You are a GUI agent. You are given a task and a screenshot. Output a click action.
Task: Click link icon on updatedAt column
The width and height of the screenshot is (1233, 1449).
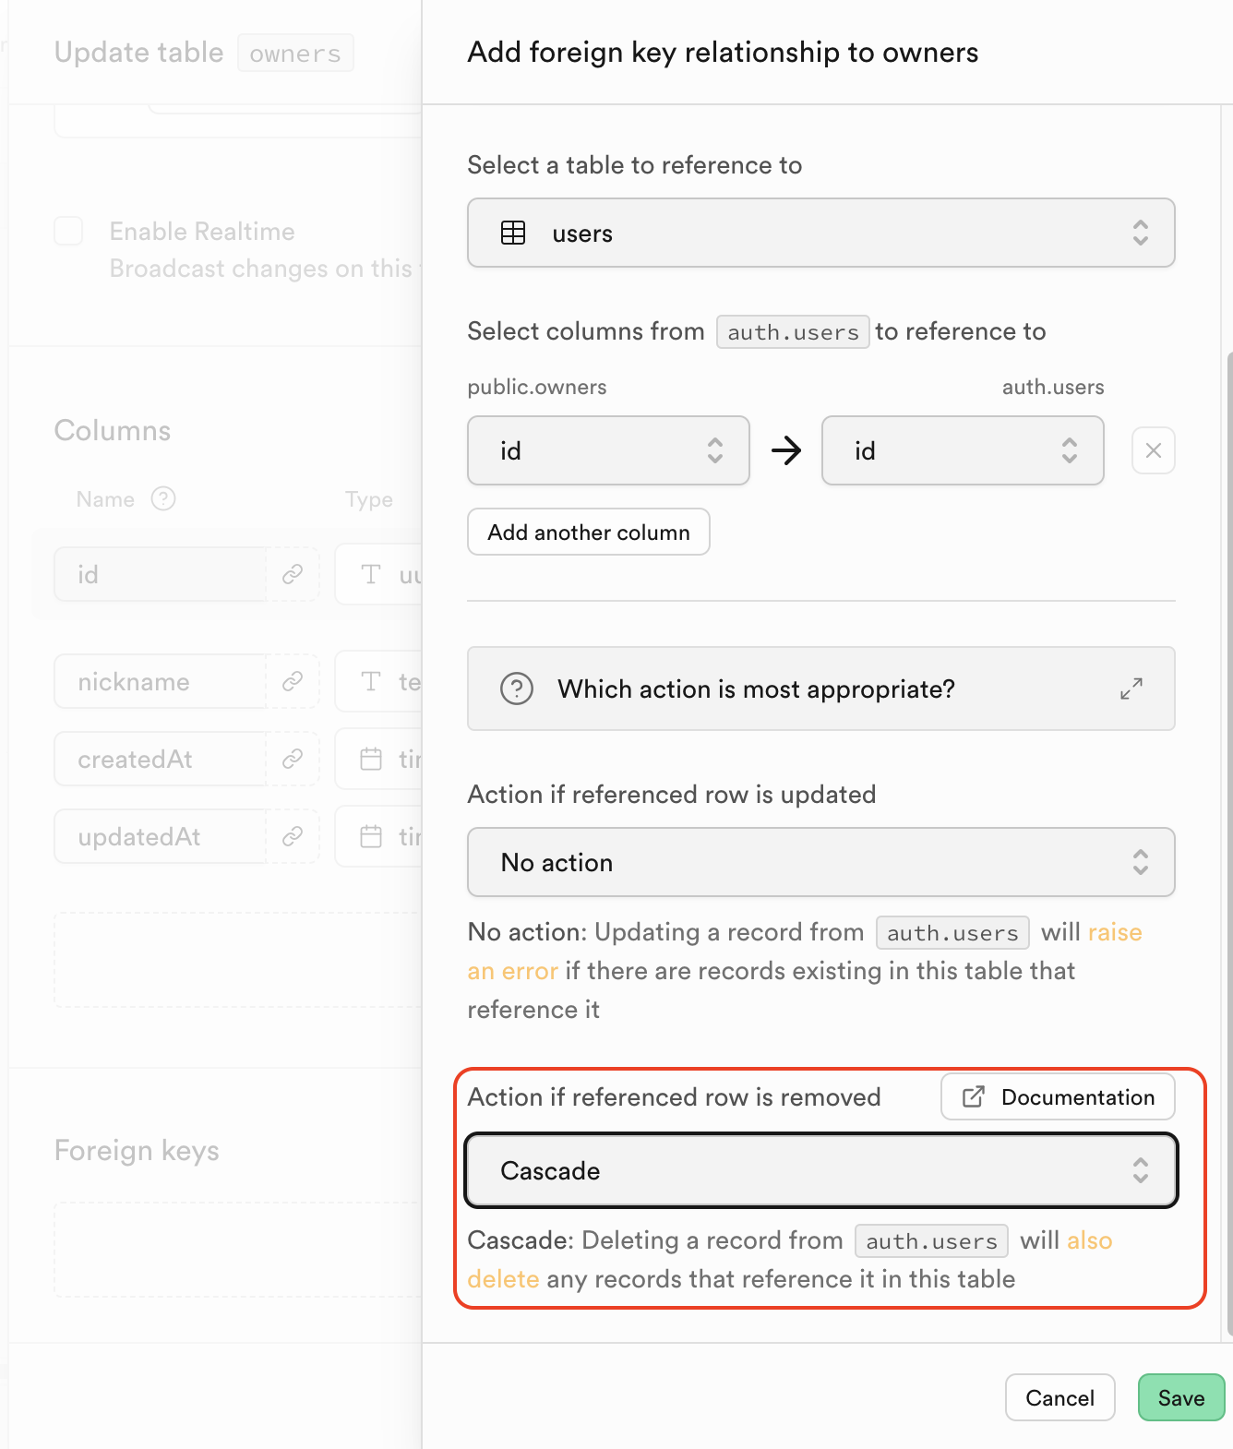pos(293,836)
